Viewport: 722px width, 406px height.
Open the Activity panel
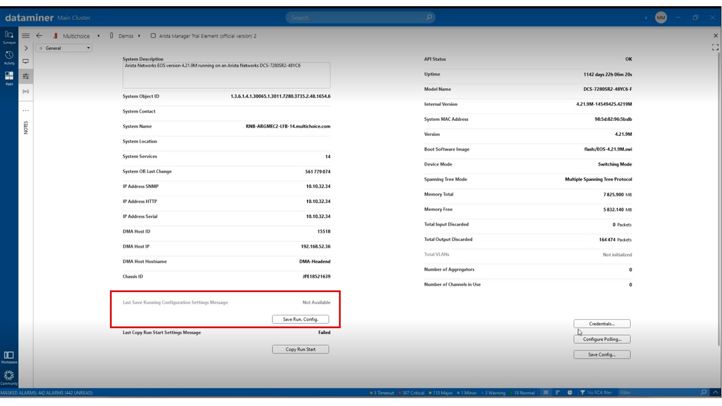9,58
